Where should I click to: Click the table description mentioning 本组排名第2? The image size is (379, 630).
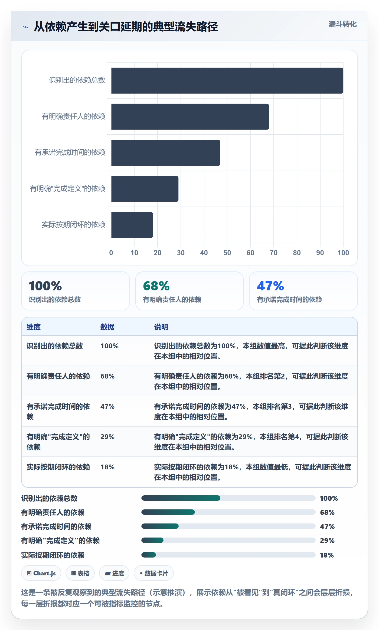(251, 381)
